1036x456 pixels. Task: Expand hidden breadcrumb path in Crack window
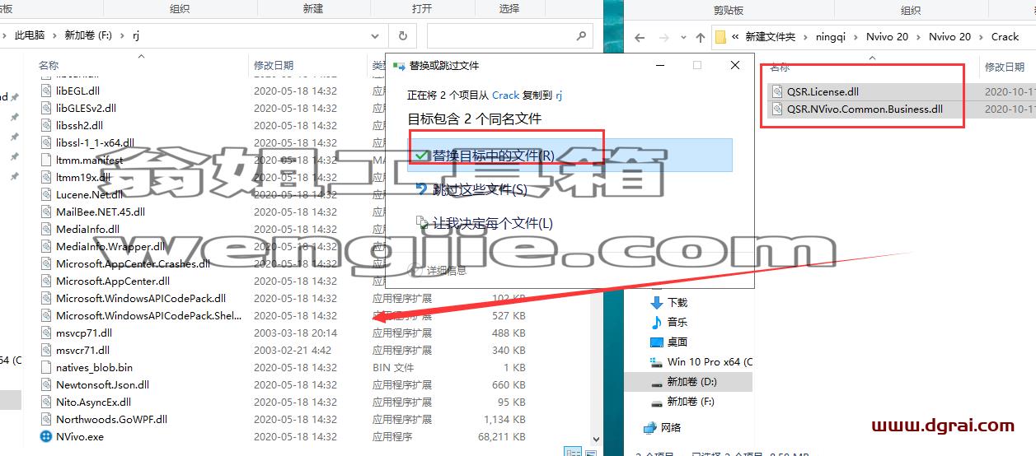pos(734,37)
